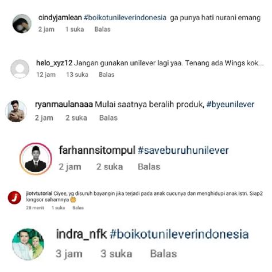The width and height of the screenshot is (272, 272).
Task: Tap ryanmaulanaaa's profile photo
Action: [x=16, y=111]
